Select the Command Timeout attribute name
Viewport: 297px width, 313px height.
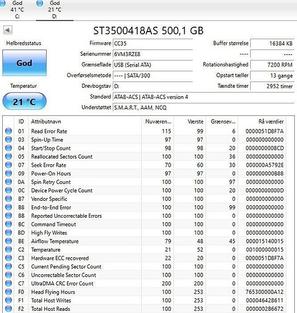(53, 224)
